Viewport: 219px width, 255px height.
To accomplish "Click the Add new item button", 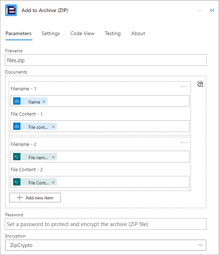I will 35,198.
